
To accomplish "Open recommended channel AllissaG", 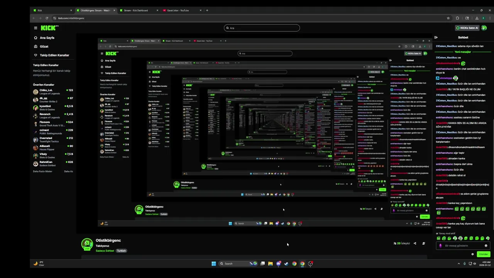I will 53,147.
